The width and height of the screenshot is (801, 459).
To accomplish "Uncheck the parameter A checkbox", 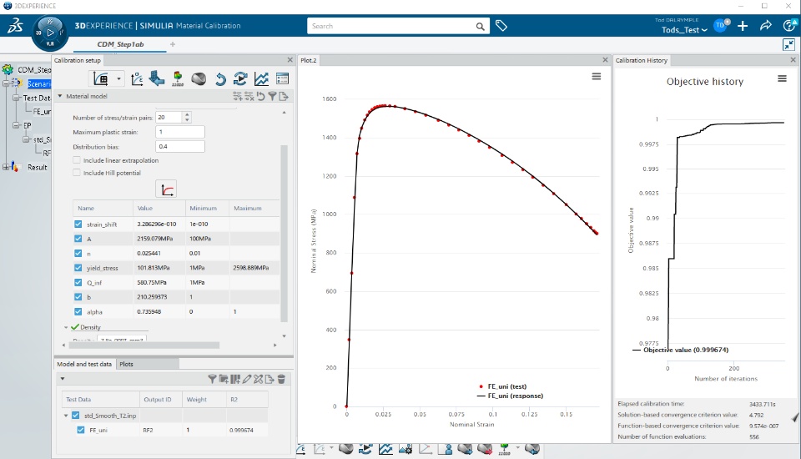I will (78, 238).
